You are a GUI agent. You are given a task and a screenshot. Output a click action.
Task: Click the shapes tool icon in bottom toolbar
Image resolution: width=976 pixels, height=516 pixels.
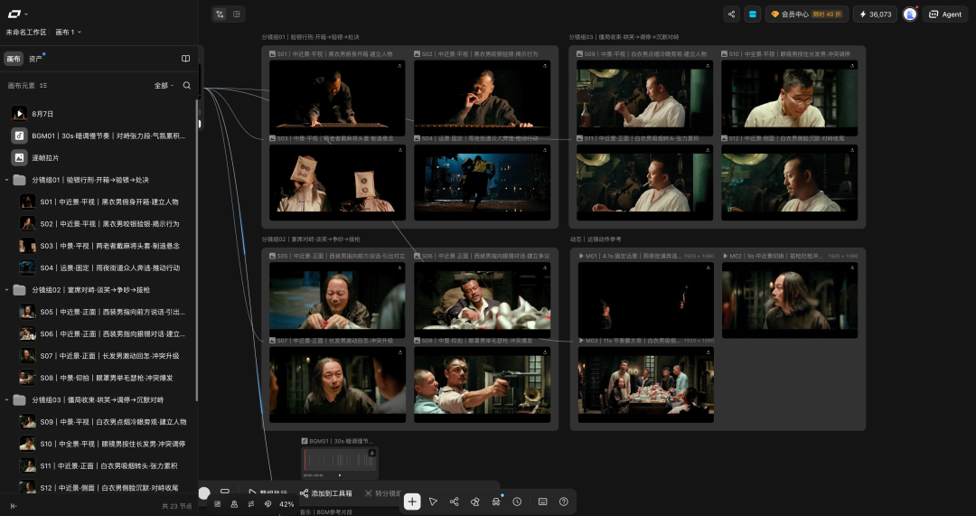click(475, 502)
